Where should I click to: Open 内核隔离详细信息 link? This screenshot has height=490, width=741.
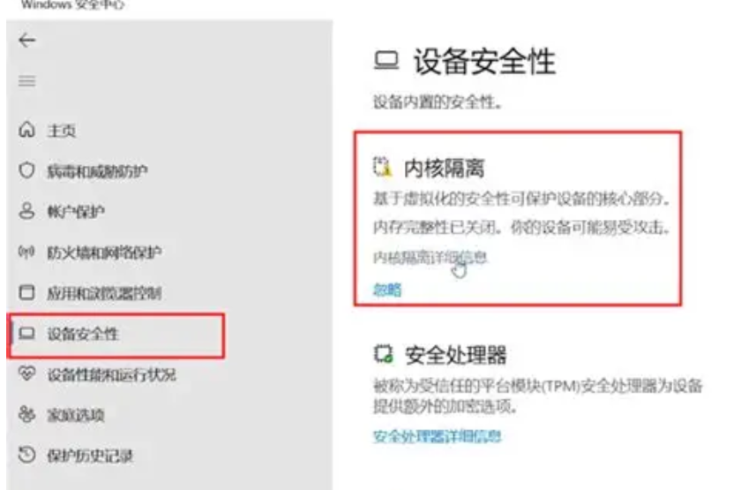430,257
